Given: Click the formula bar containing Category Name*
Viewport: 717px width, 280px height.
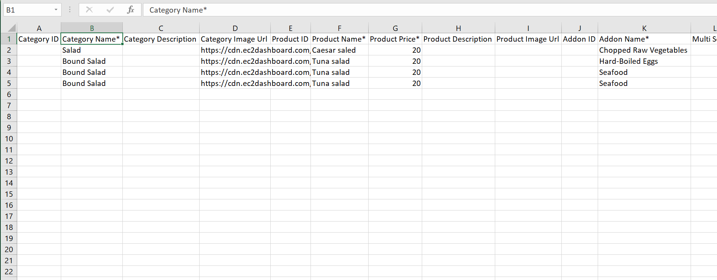Looking at the screenshot, I should tap(421, 10).
